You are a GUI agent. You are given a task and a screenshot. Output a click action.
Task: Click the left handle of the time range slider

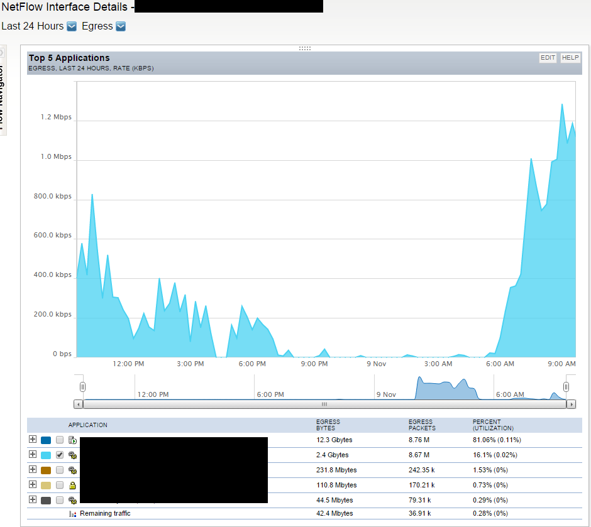pos(82,386)
